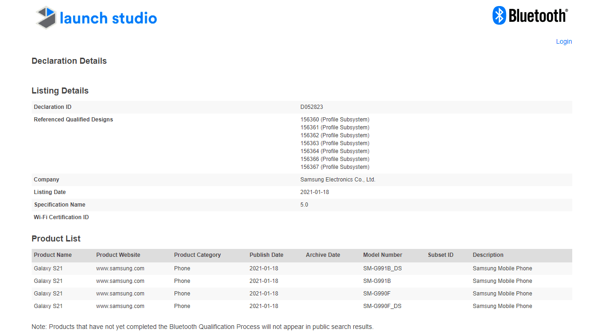Viewport: 596px width, 335px height.
Task: Select the Product List heading
Action: point(56,239)
